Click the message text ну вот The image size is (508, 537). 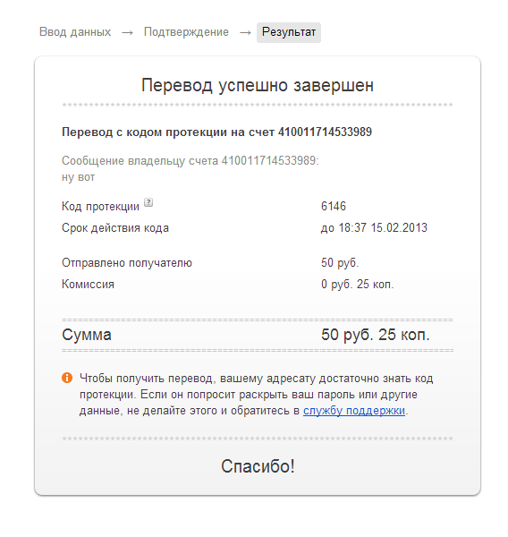coord(78,177)
